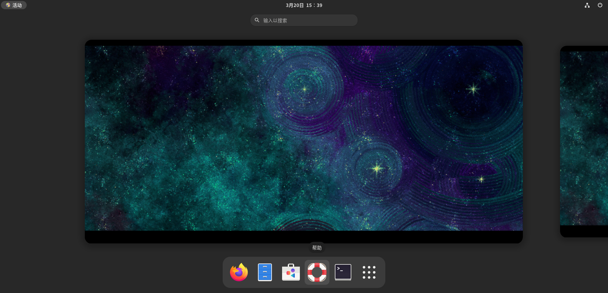The height and width of the screenshot is (293, 608).
Task: Launch Firefox from the dock
Action: (239, 272)
